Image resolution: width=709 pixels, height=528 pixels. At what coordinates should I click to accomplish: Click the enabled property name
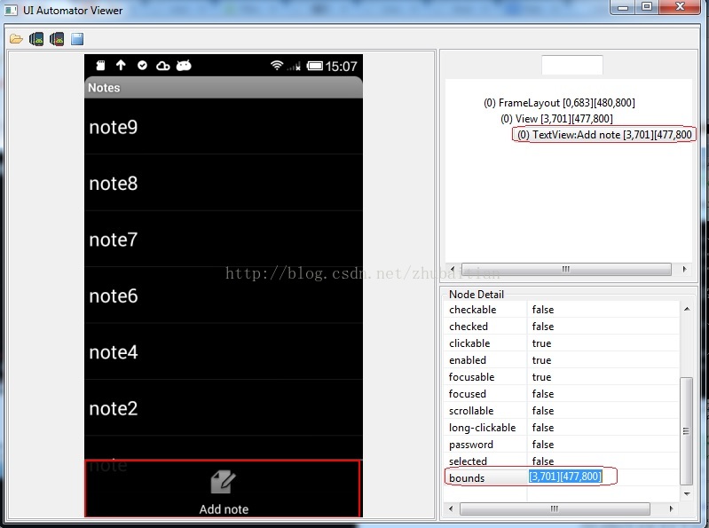(468, 360)
